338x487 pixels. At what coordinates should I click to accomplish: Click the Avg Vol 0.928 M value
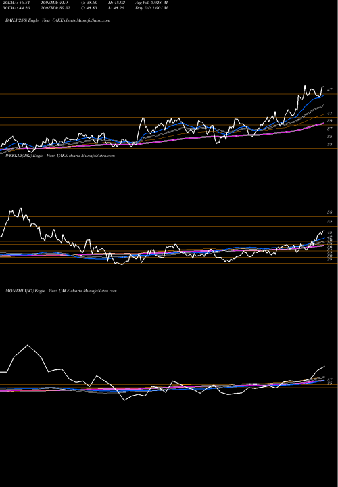pos(151,3)
